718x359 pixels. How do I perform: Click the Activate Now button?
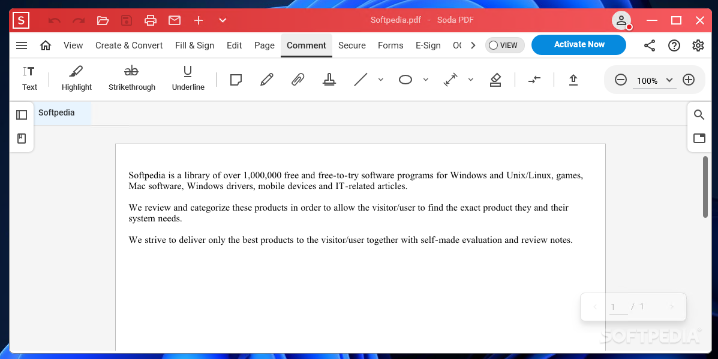(x=579, y=45)
